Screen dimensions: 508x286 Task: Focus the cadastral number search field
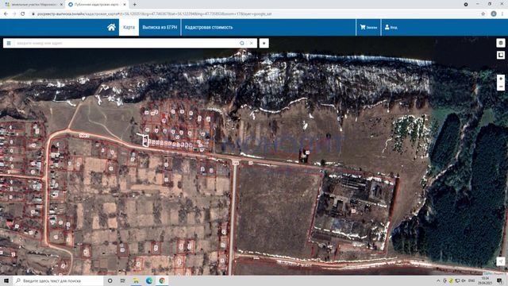127,43
